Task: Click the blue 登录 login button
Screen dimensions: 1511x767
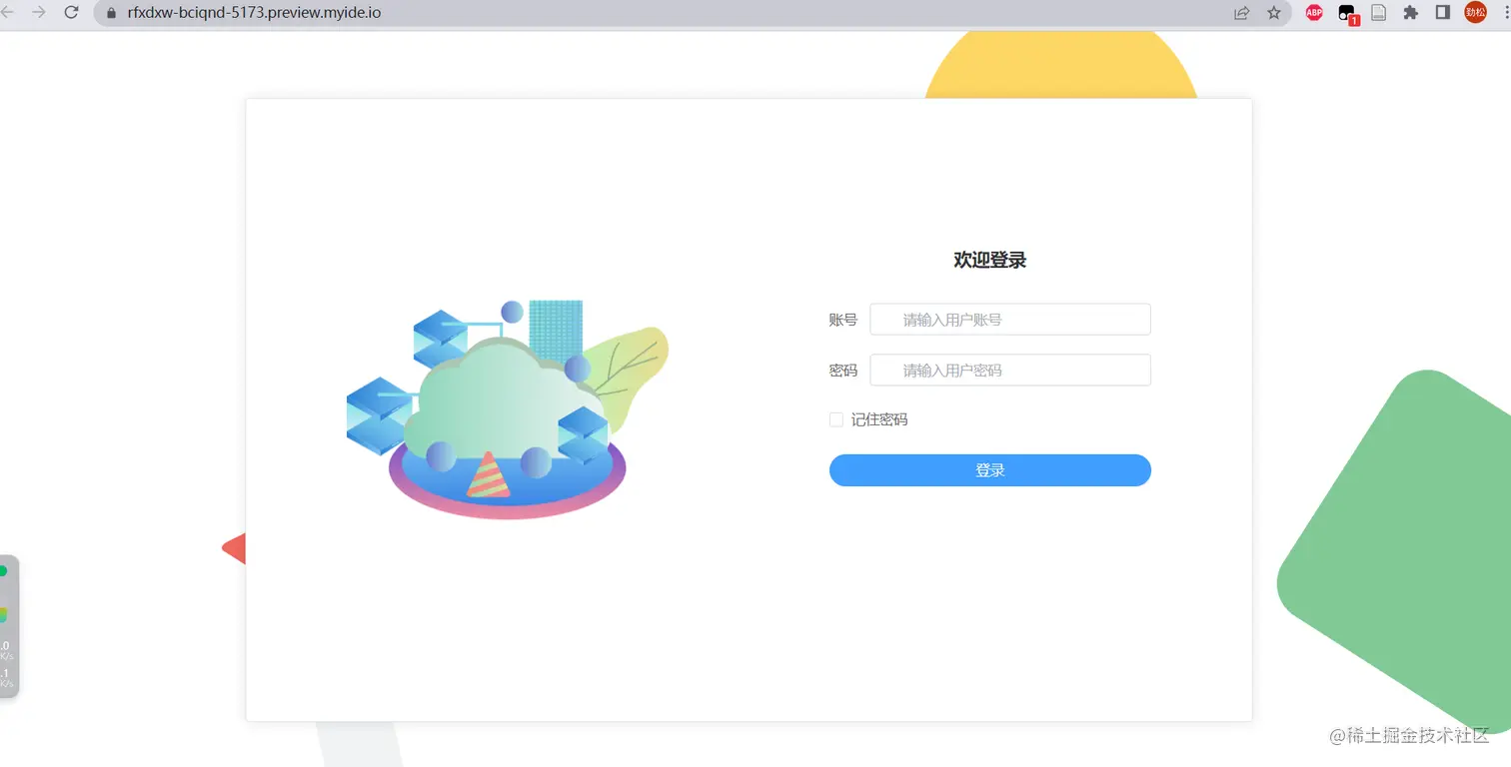Action: pos(989,469)
